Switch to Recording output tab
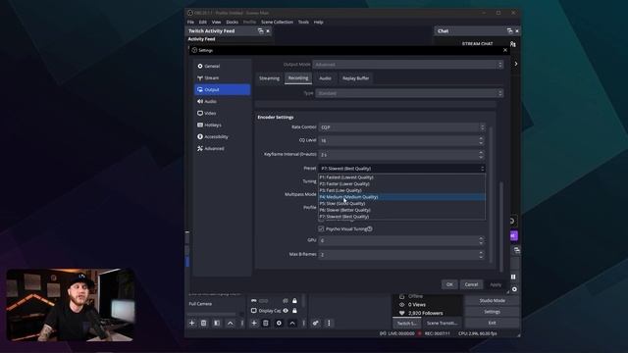Image resolution: width=628 pixels, height=353 pixels. coord(298,78)
